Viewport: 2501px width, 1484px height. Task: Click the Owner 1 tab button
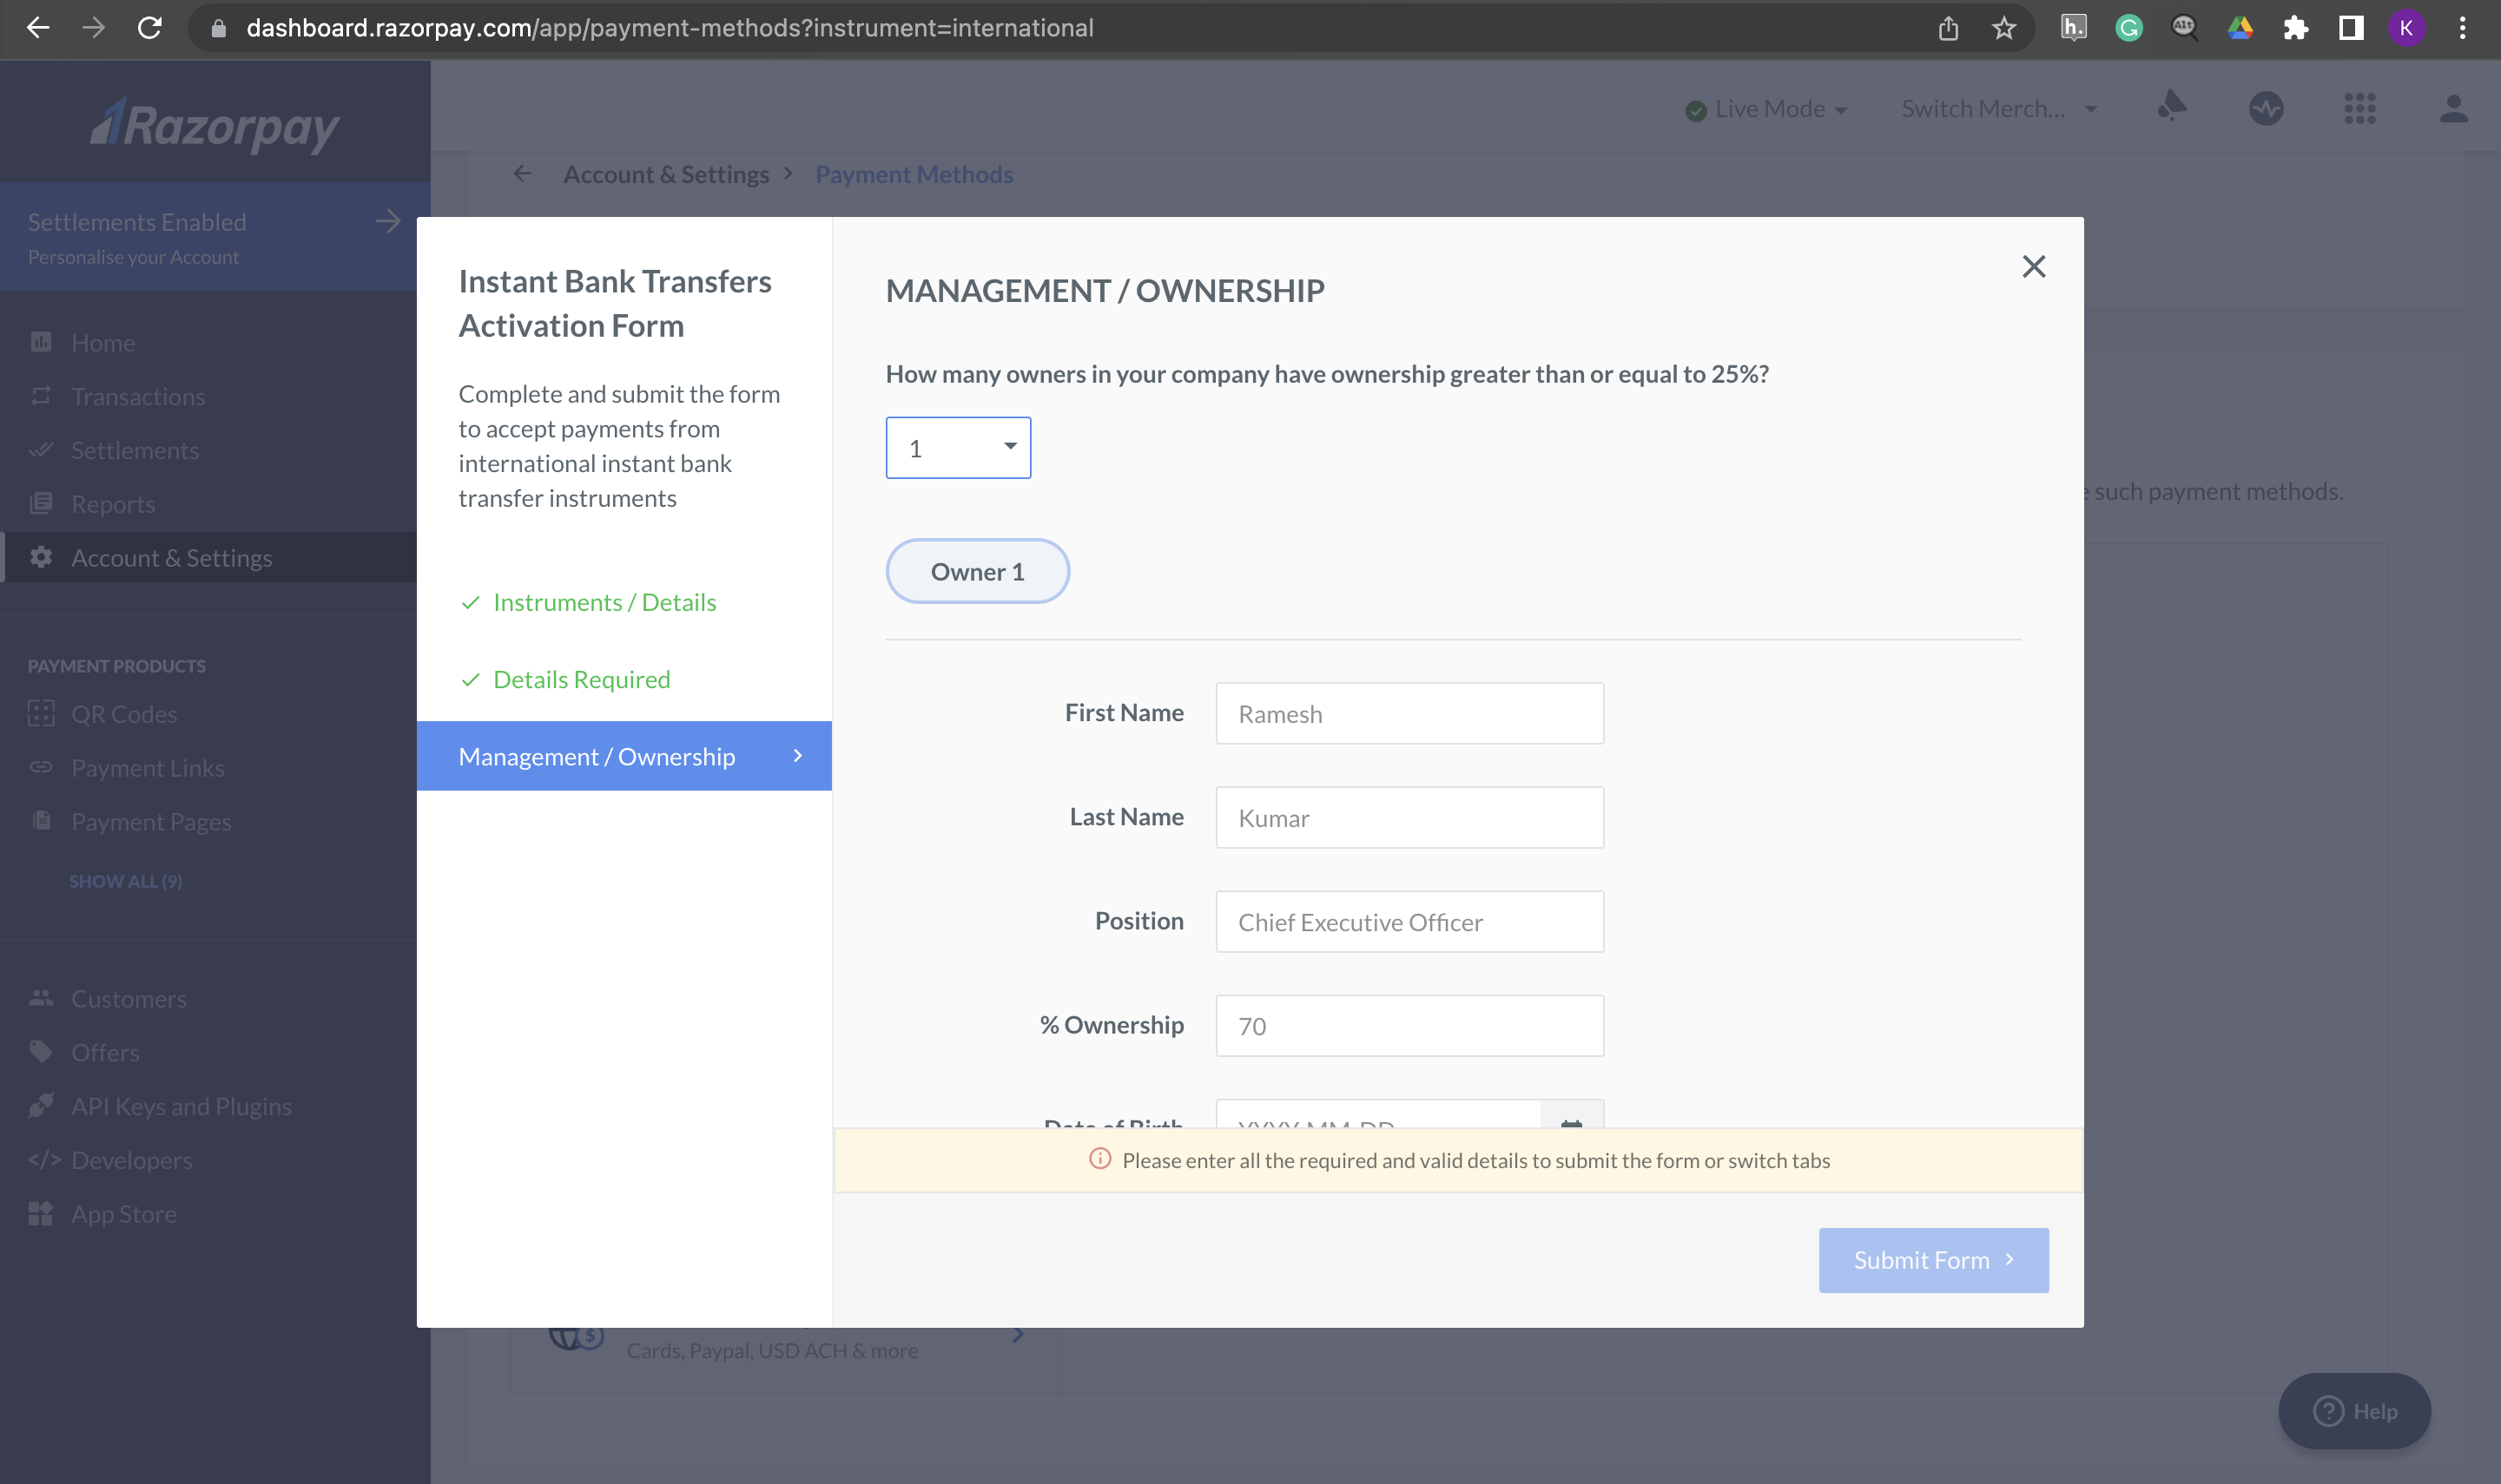(x=978, y=569)
